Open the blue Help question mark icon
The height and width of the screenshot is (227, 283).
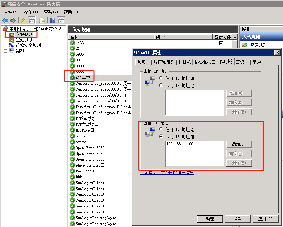[53, 20]
